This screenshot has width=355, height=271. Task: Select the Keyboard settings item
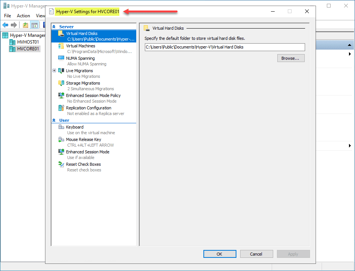(94, 130)
